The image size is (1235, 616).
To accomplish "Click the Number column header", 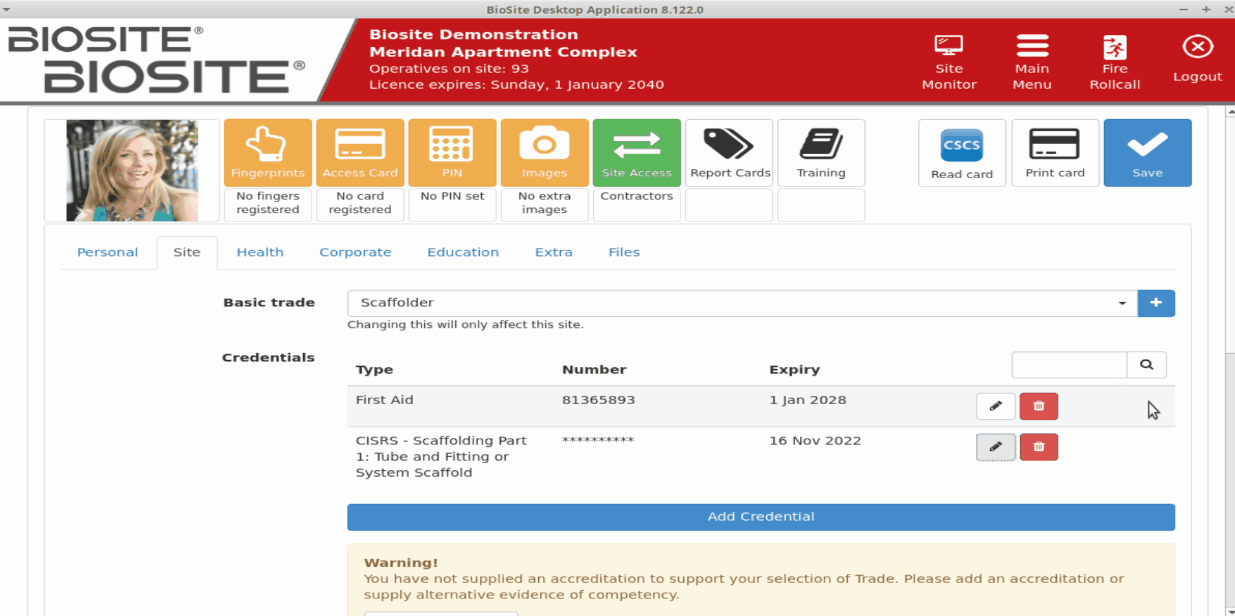I will (x=594, y=369).
